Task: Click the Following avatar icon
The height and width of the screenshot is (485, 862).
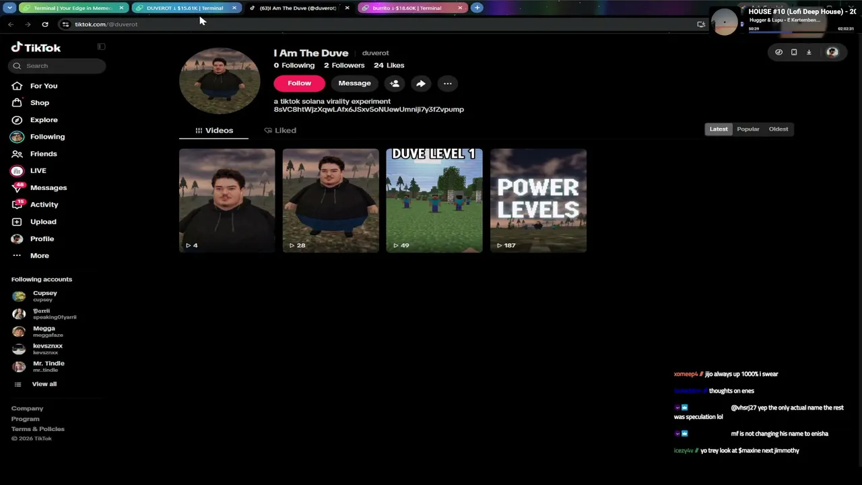Action: [17, 137]
